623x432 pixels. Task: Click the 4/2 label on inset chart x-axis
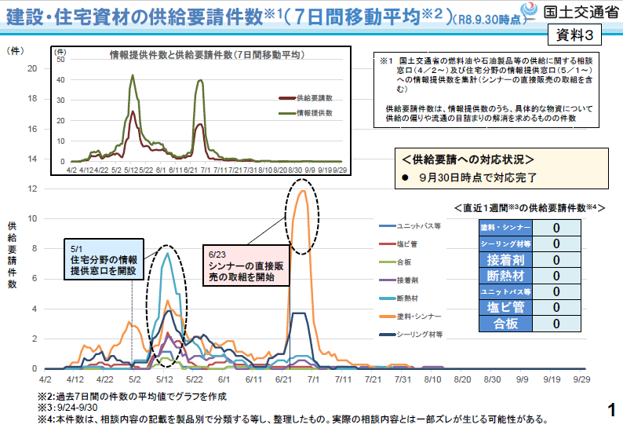click(71, 170)
